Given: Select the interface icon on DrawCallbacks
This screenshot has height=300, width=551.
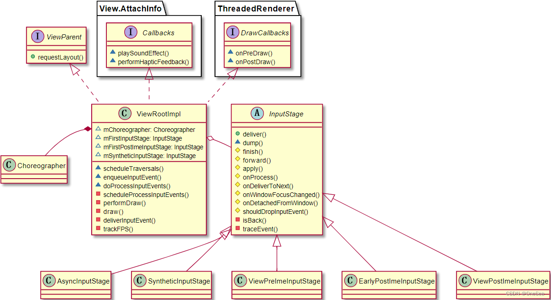Looking at the screenshot, I should [x=234, y=33].
